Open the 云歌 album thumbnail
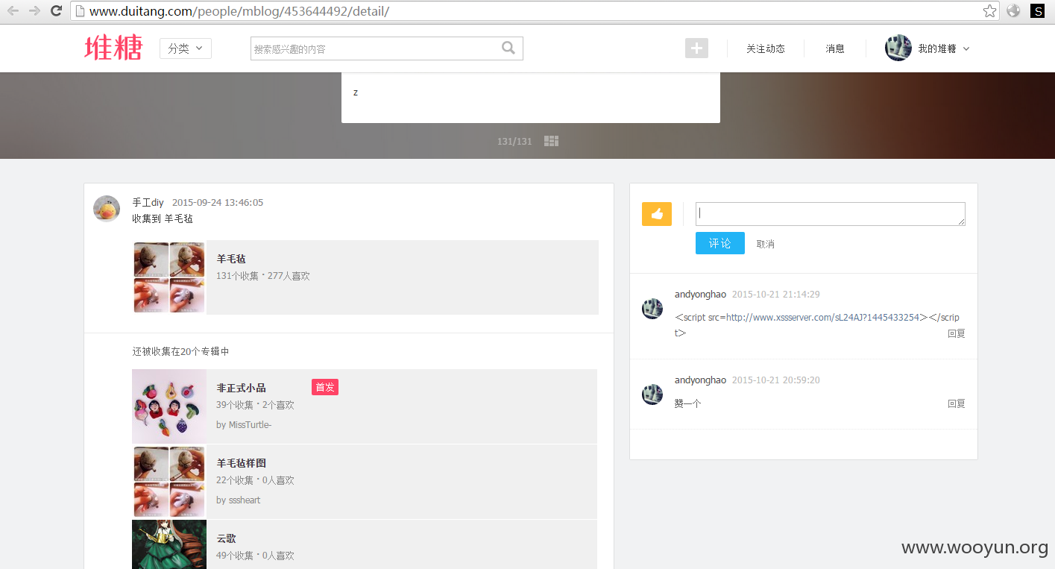The width and height of the screenshot is (1055, 569). pyautogui.click(x=169, y=544)
